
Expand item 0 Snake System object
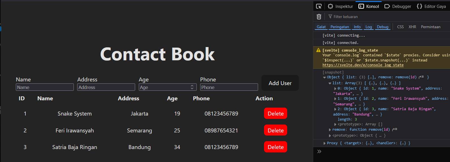point(335,88)
